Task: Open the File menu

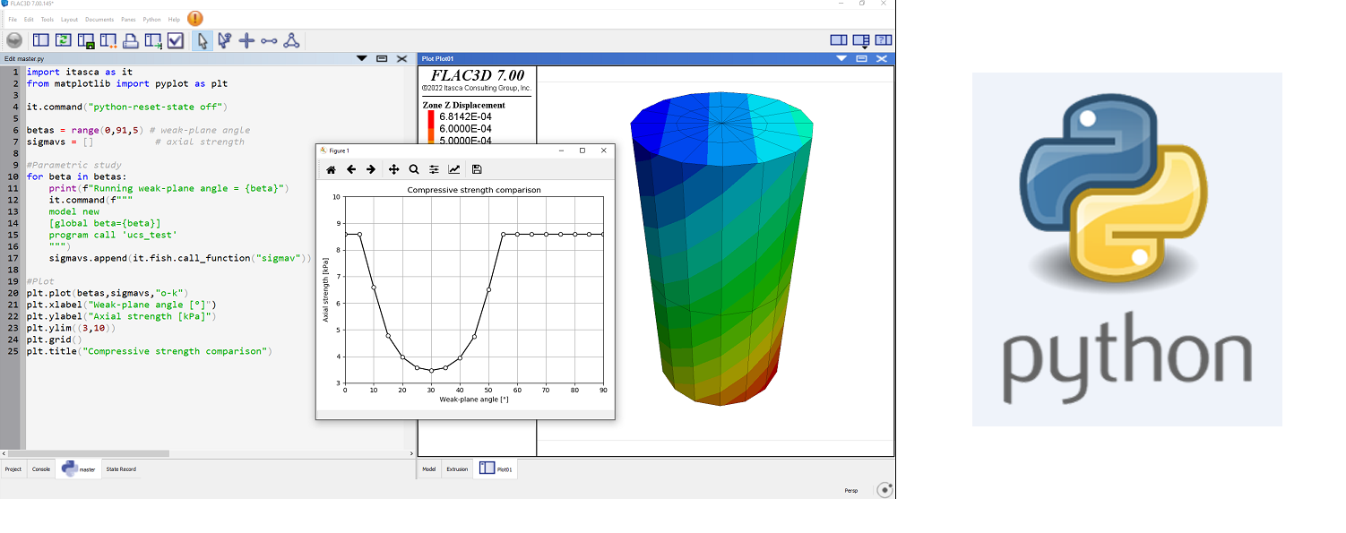Action: (x=13, y=19)
